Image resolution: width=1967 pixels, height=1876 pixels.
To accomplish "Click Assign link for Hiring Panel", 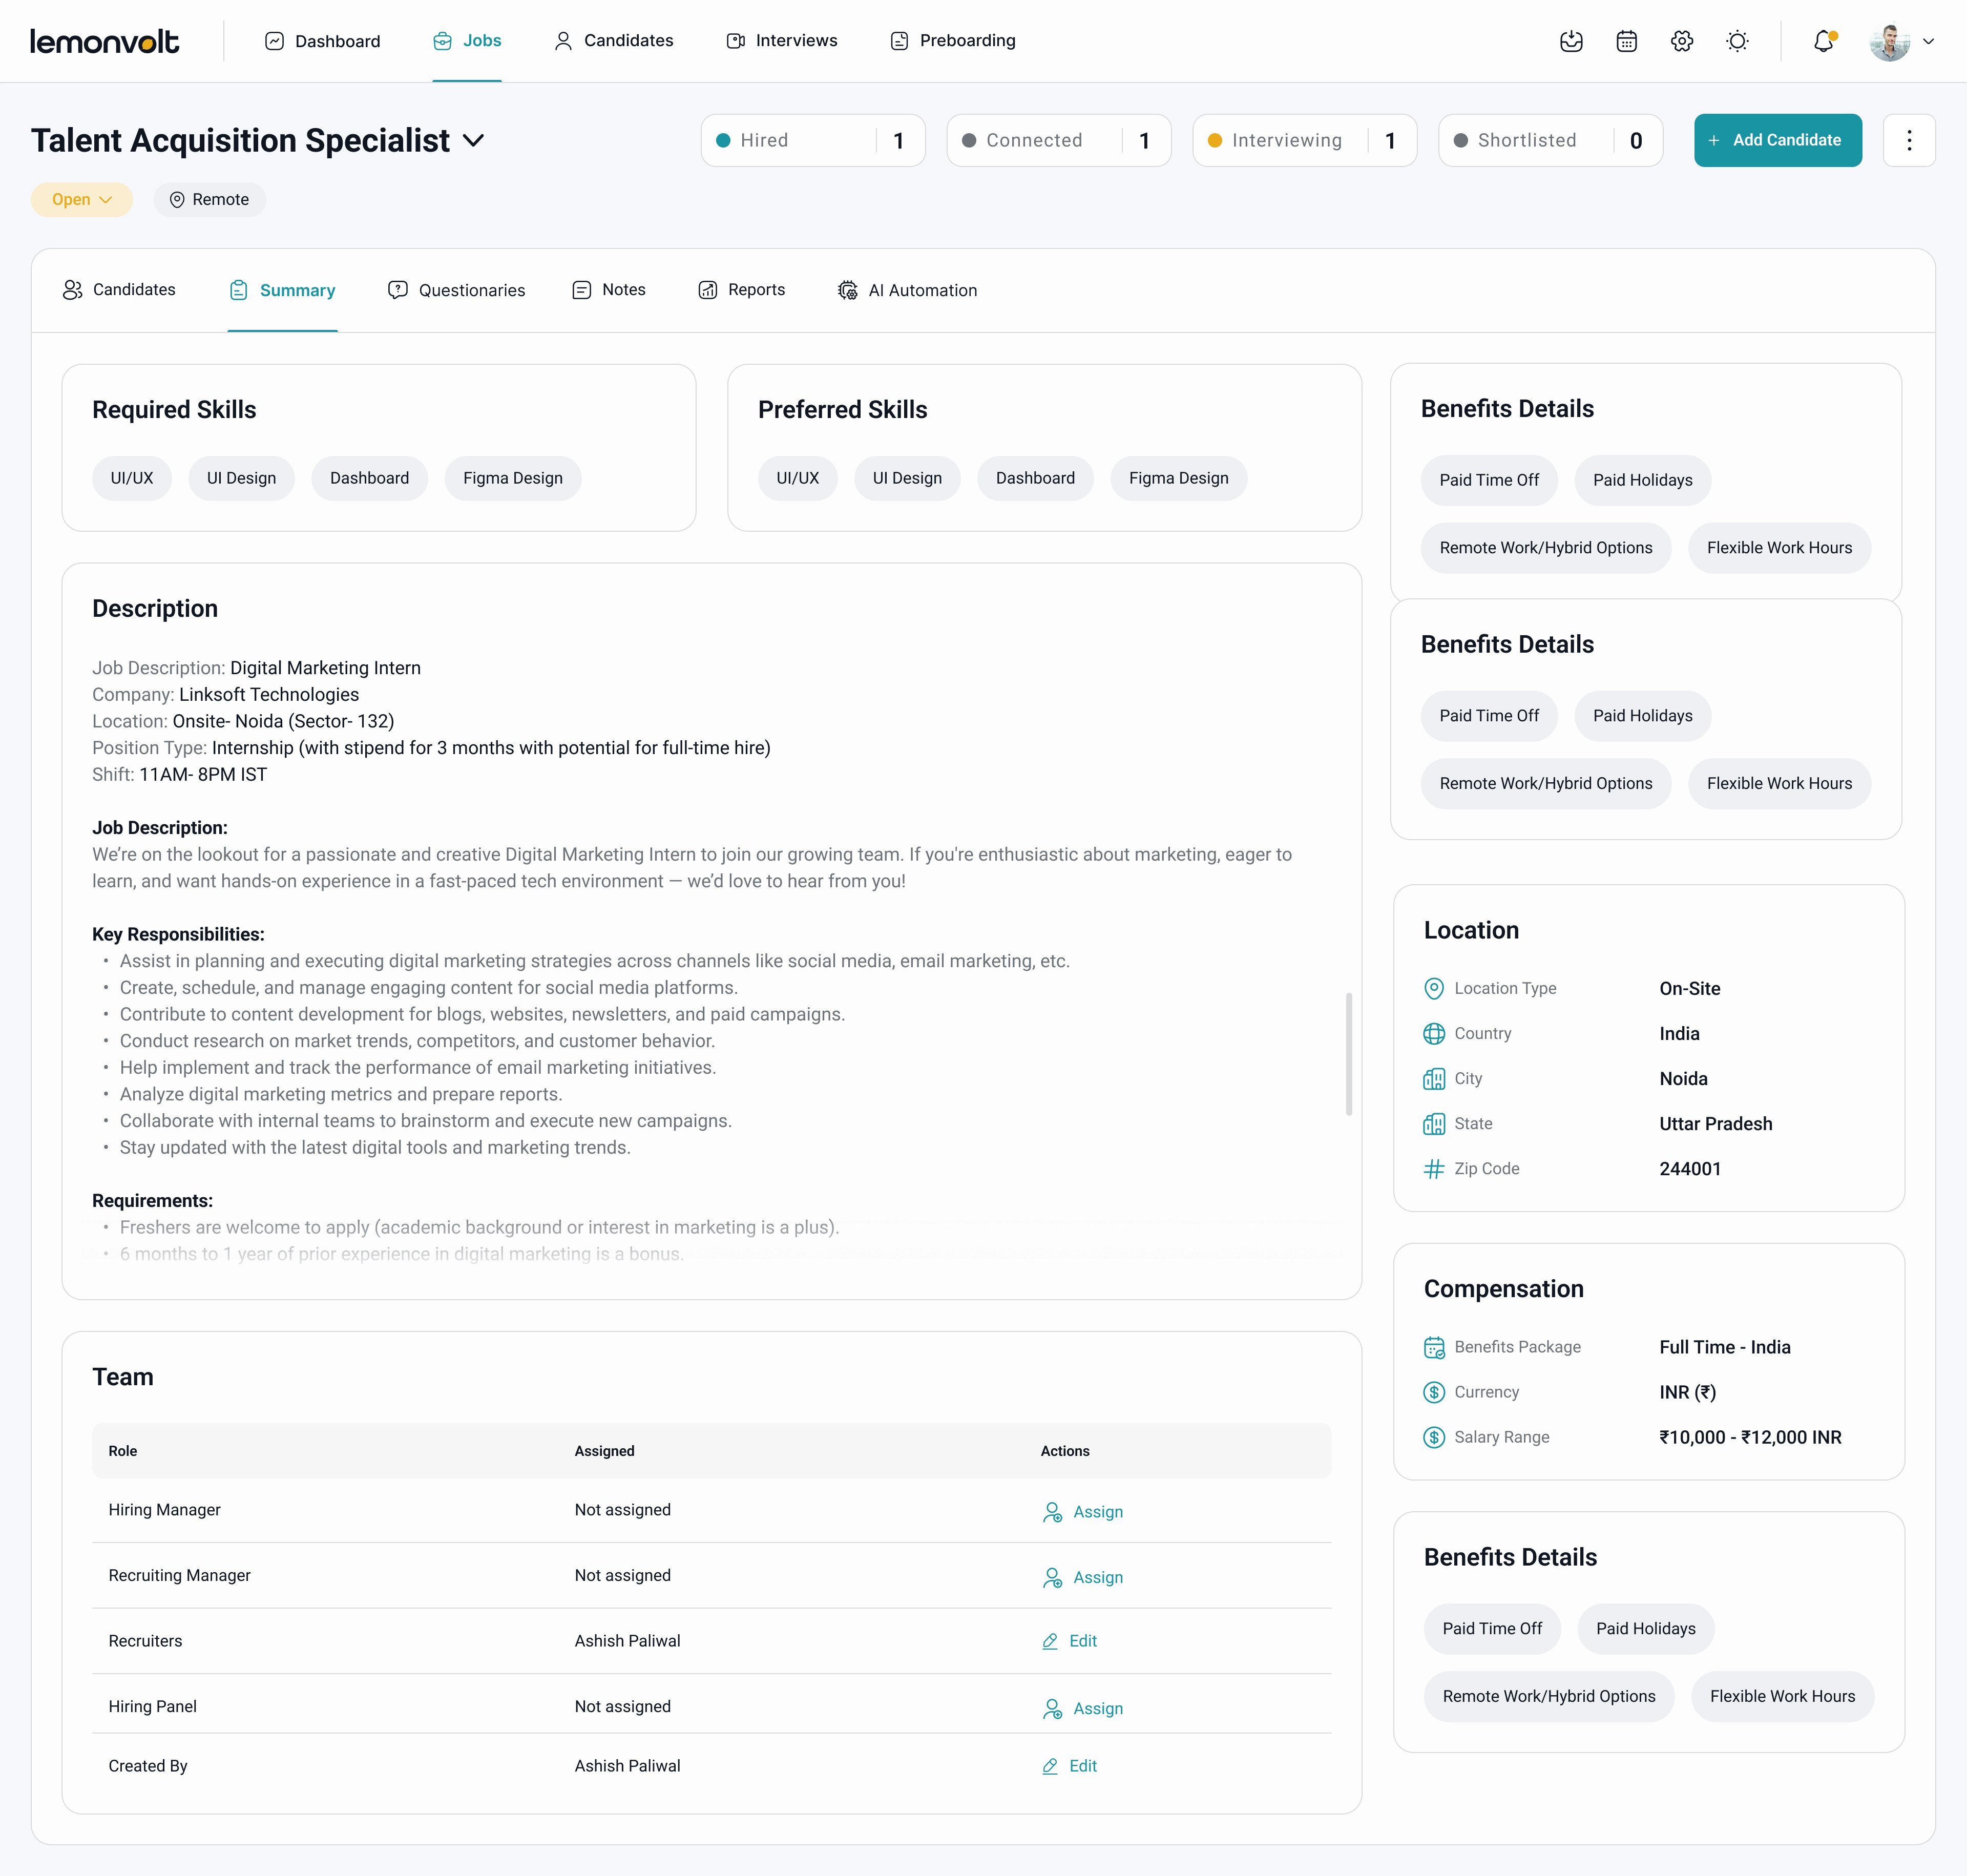I will click(x=1097, y=1708).
